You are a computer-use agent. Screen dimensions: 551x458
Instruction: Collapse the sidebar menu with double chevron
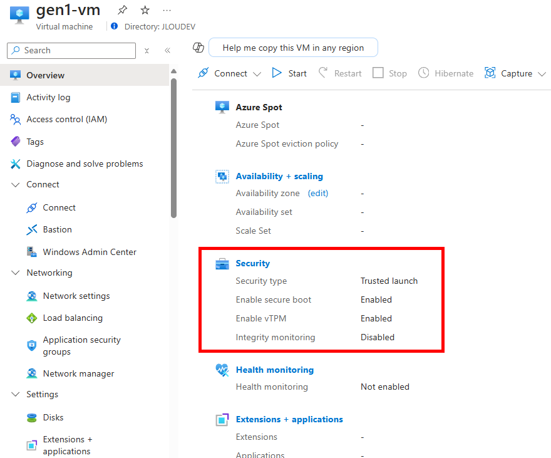[167, 51]
